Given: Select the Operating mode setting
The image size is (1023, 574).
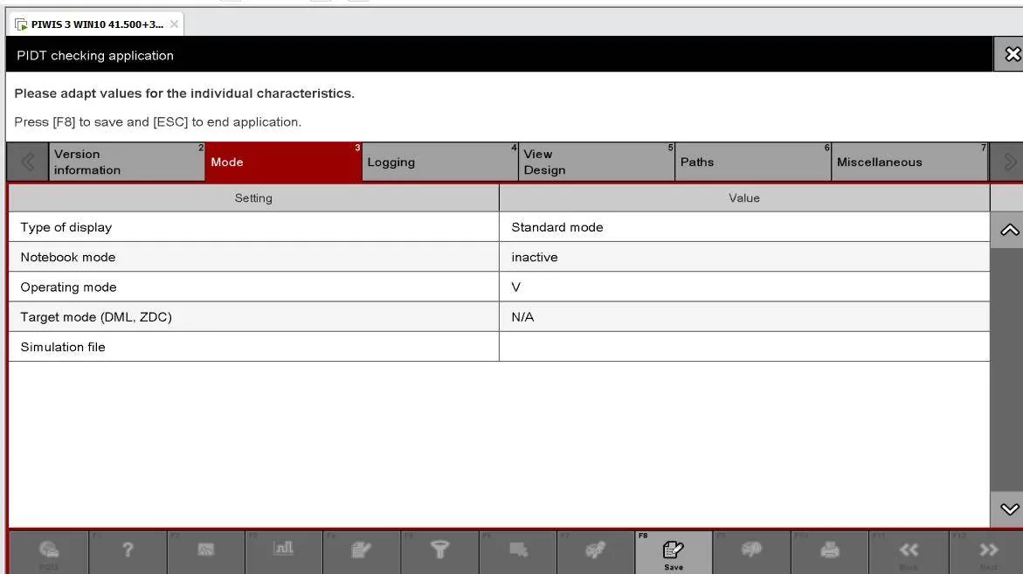Looking at the screenshot, I should click(254, 287).
